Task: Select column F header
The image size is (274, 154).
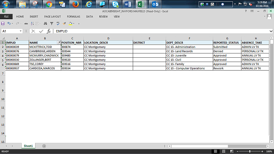Action: coord(189,38)
